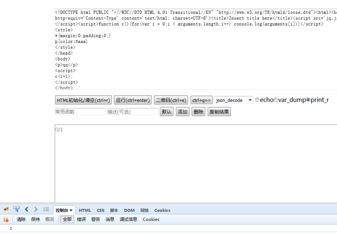Click the 概况 profile button
The height and width of the screenshot is (234, 337).
point(49,219)
